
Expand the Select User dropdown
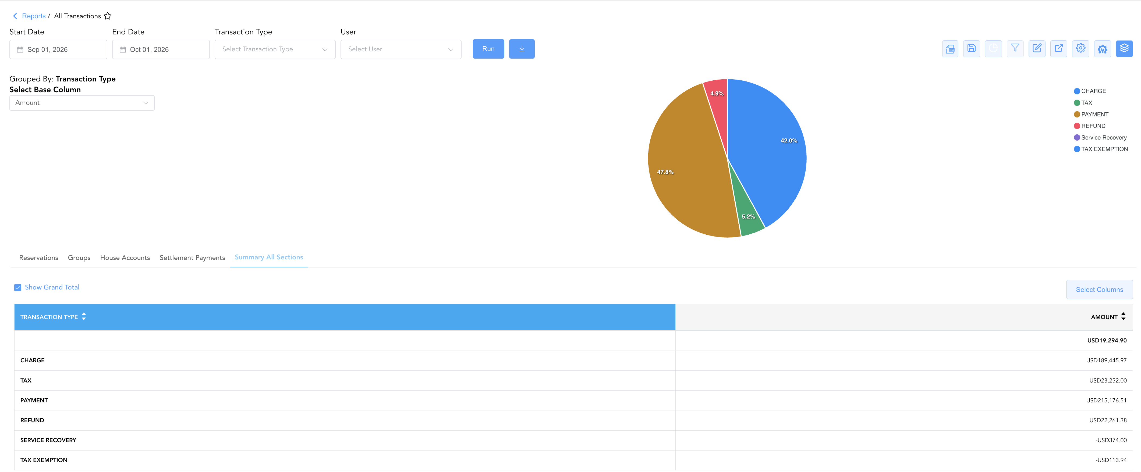click(x=401, y=49)
